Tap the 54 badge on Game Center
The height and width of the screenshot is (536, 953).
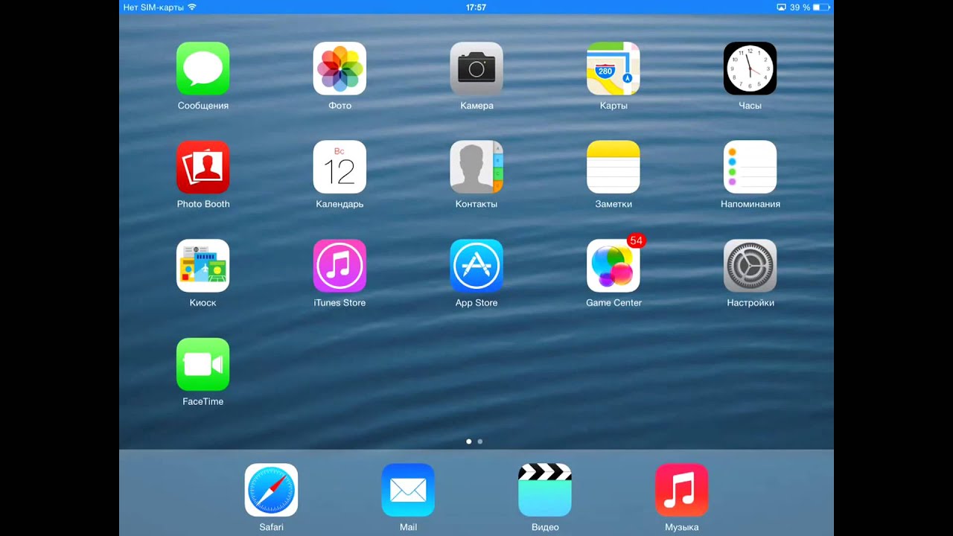tap(636, 240)
